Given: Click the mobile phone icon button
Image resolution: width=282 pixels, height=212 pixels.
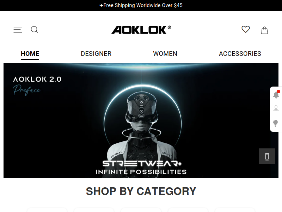Looking at the screenshot, I should pos(267,156).
